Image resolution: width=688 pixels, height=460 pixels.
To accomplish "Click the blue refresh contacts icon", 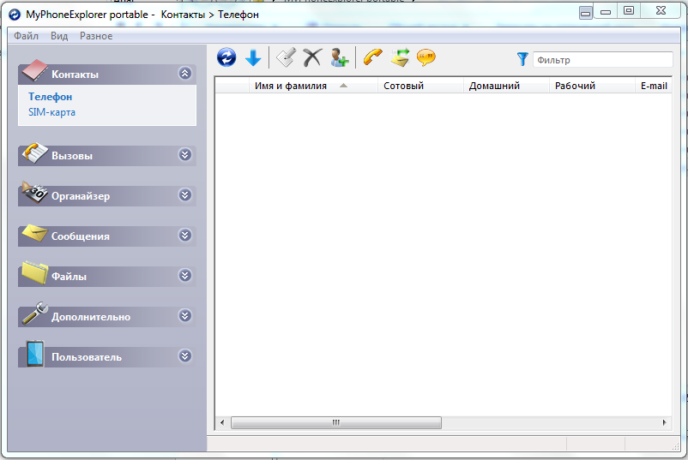I will coord(227,57).
